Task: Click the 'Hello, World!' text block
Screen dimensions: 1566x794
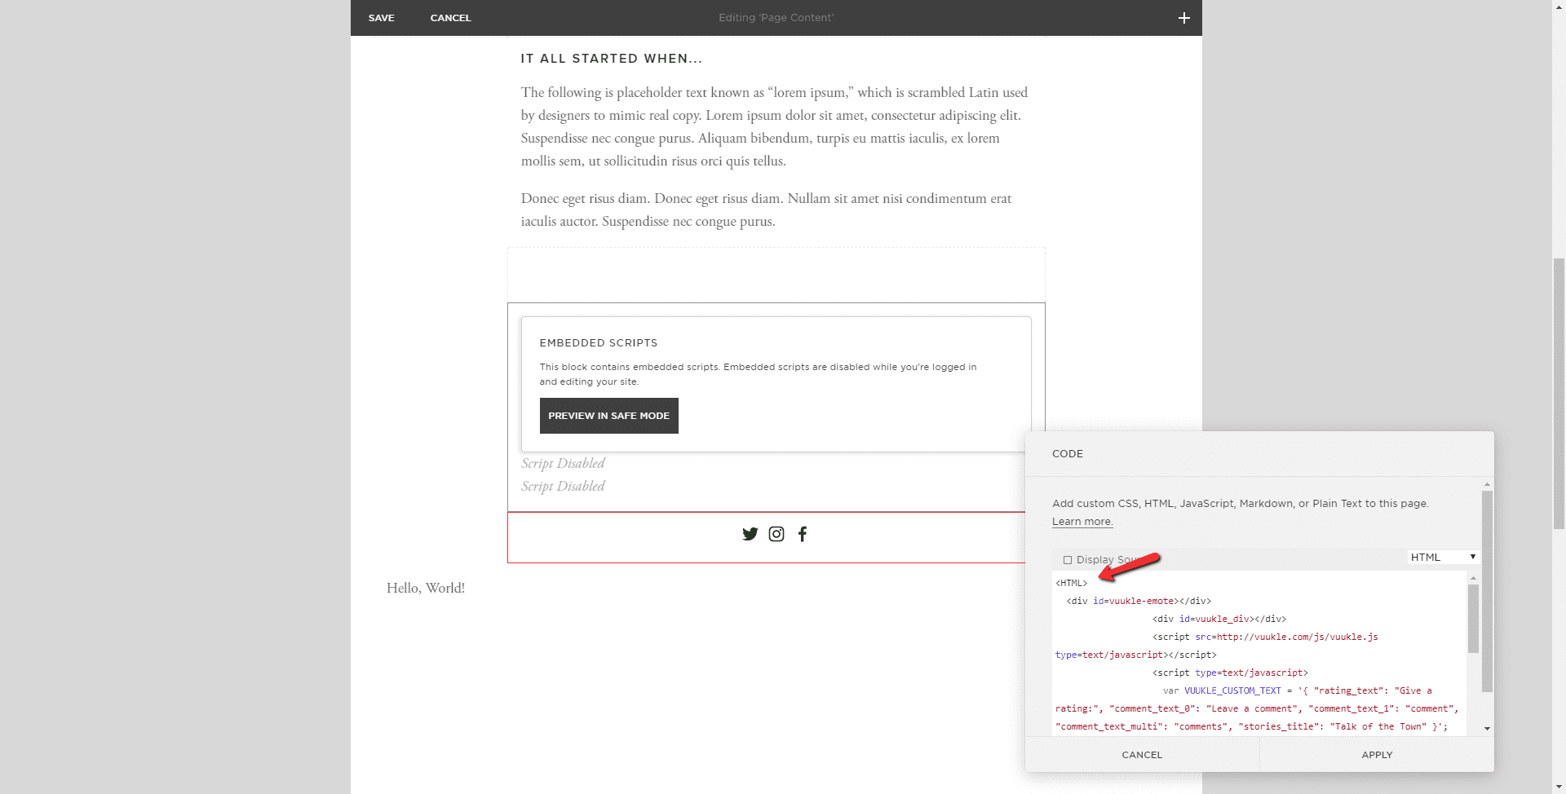Action: coord(425,588)
